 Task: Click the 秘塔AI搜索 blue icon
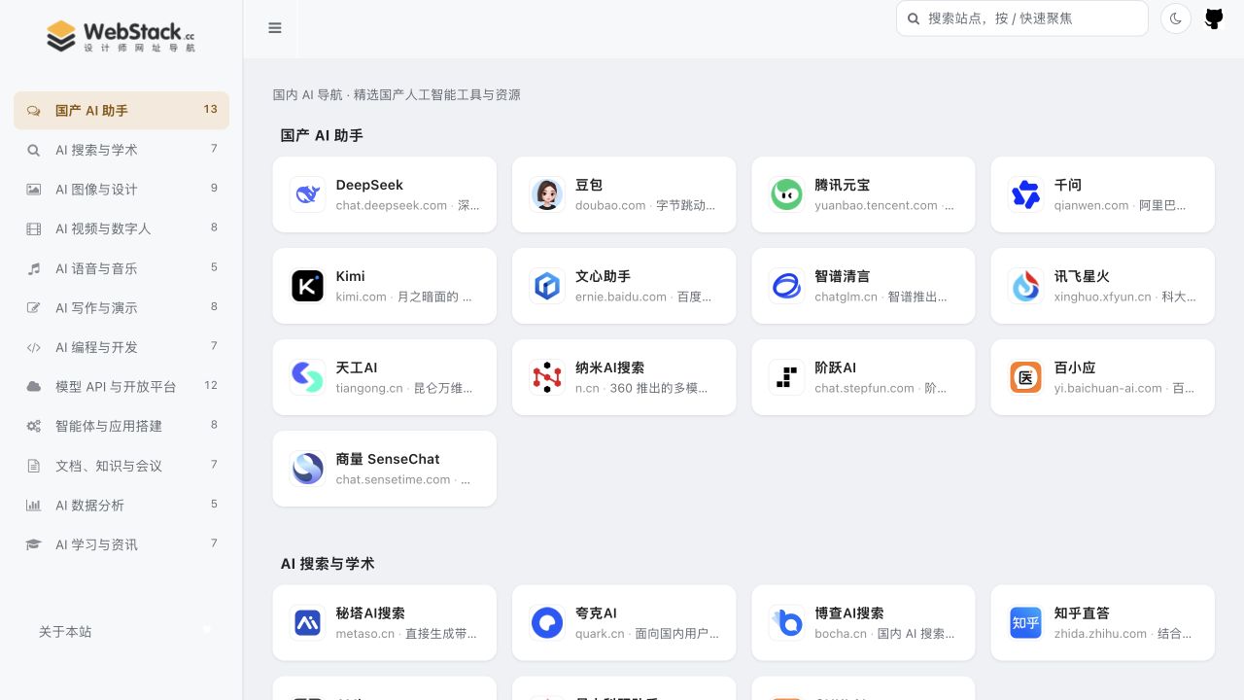pos(307,623)
